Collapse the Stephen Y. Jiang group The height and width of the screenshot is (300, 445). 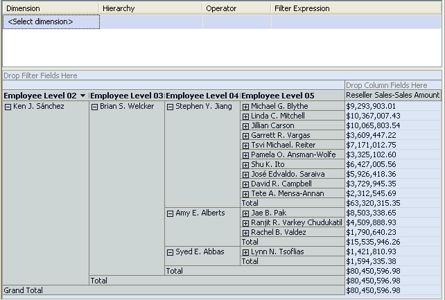click(x=171, y=107)
